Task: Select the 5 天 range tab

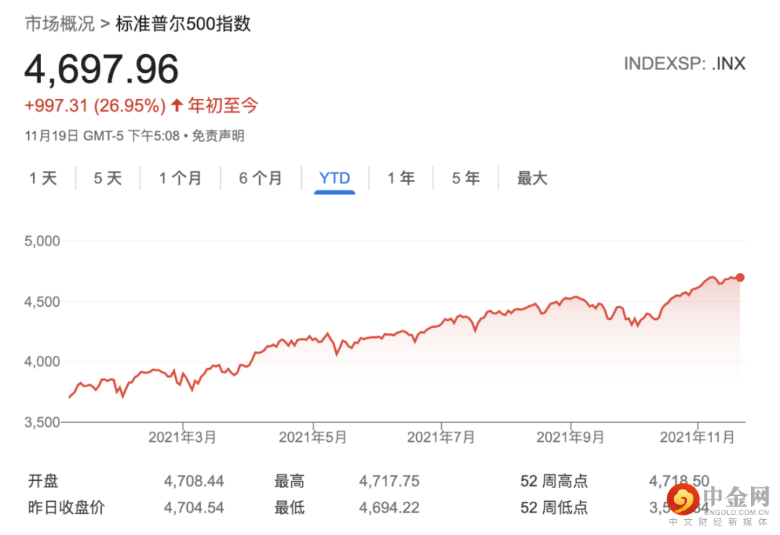Action: [108, 178]
